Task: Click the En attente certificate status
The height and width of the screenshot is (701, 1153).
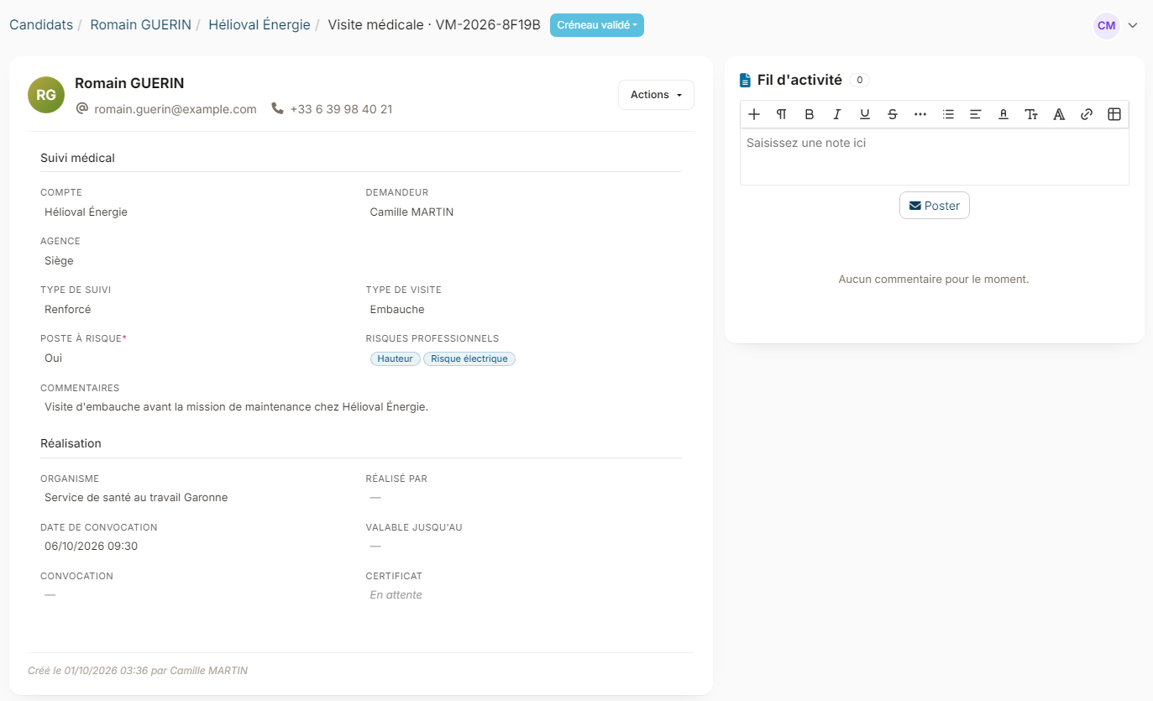Action: click(x=396, y=595)
